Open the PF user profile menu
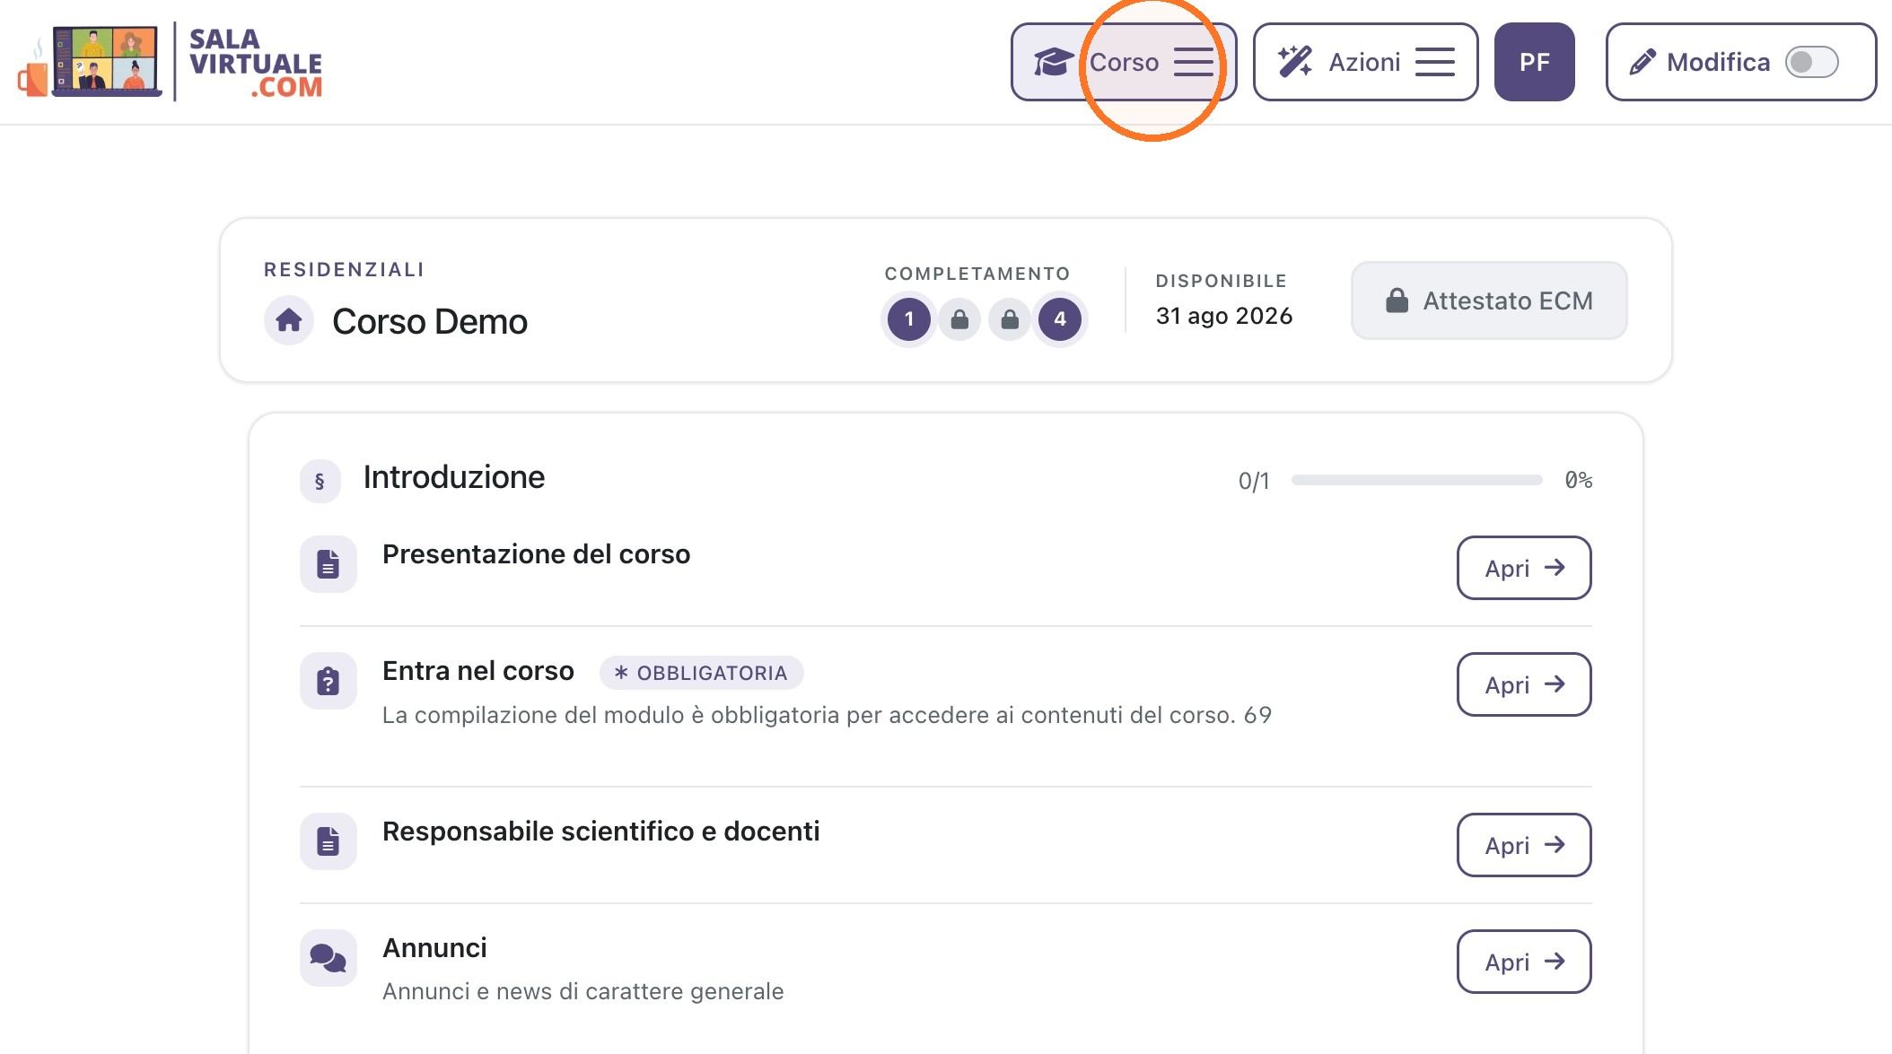Image resolution: width=1892 pixels, height=1054 pixels. pos(1534,62)
